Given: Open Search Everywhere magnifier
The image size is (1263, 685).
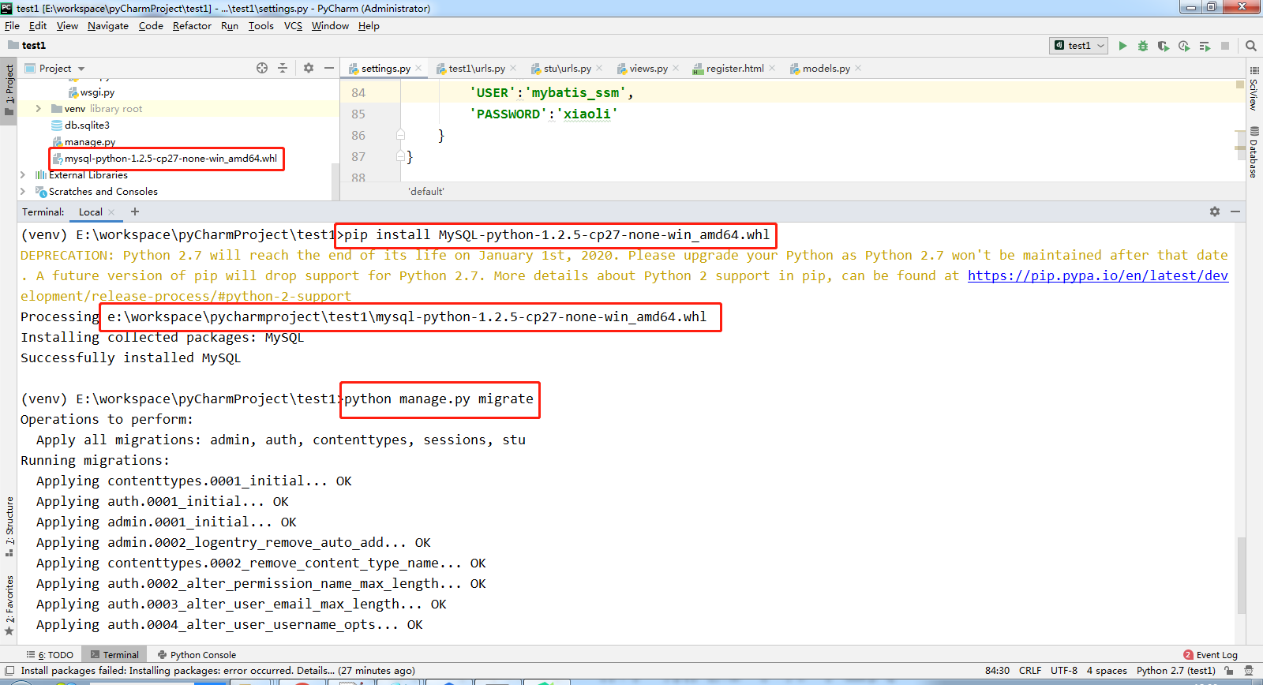Looking at the screenshot, I should (x=1251, y=46).
